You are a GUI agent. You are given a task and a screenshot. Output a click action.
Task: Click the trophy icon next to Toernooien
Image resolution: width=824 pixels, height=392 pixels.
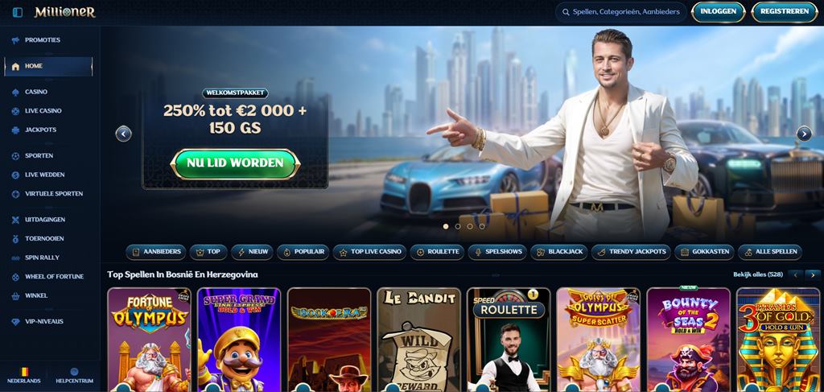tap(15, 238)
